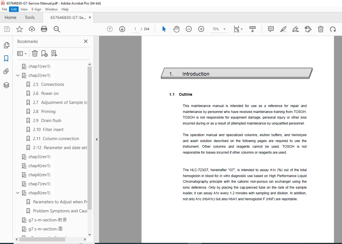Delete page trash icon in toolbar
The width and height of the screenshot is (342, 244).
pyautogui.click(x=321, y=29)
